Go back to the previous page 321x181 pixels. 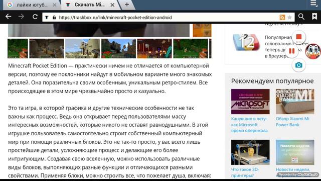[8, 17]
